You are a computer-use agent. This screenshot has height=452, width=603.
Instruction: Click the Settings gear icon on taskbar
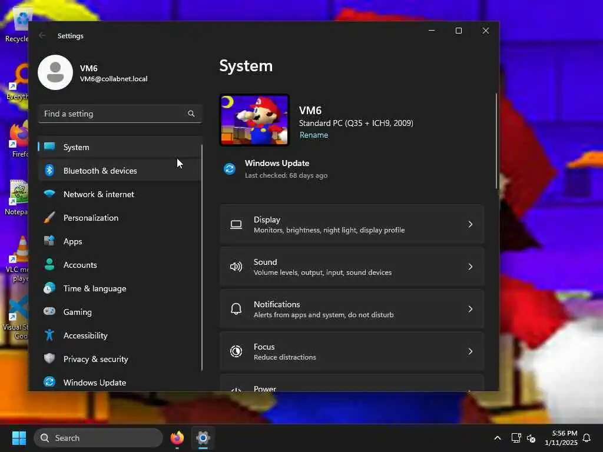[x=203, y=438]
